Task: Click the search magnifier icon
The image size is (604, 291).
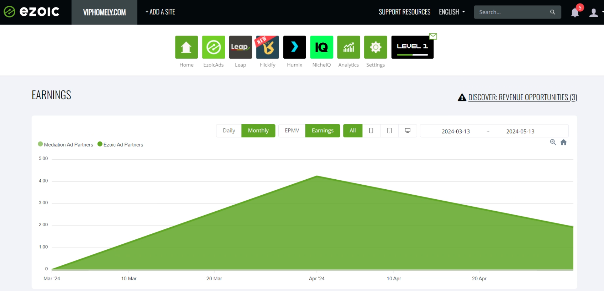Action: click(x=552, y=12)
